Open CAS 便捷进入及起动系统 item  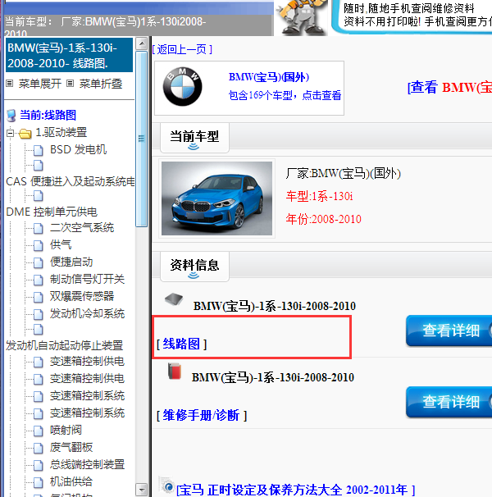pyautogui.click(x=71, y=181)
